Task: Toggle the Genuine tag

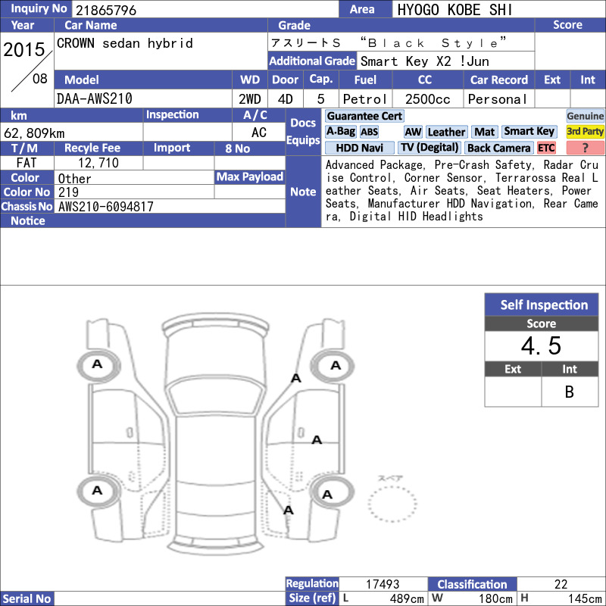Action: coord(585,116)
